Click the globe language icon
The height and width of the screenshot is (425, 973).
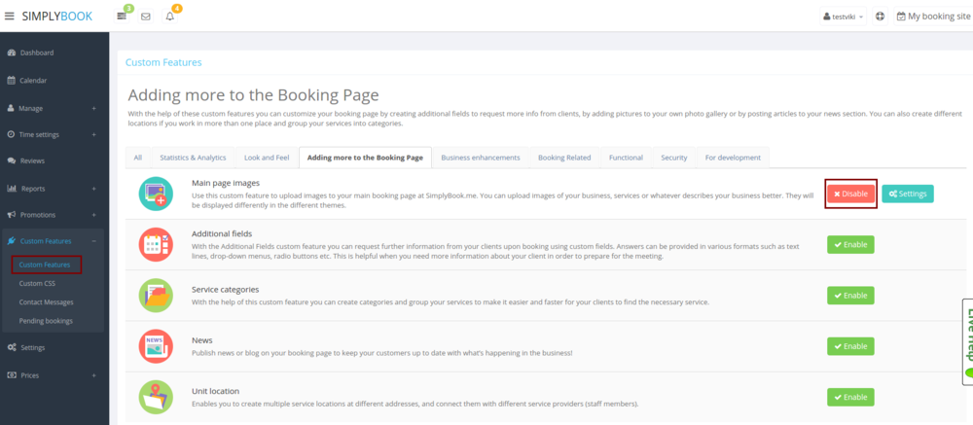880,17
